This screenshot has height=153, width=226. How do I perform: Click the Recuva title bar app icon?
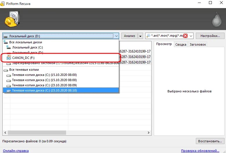2,3
